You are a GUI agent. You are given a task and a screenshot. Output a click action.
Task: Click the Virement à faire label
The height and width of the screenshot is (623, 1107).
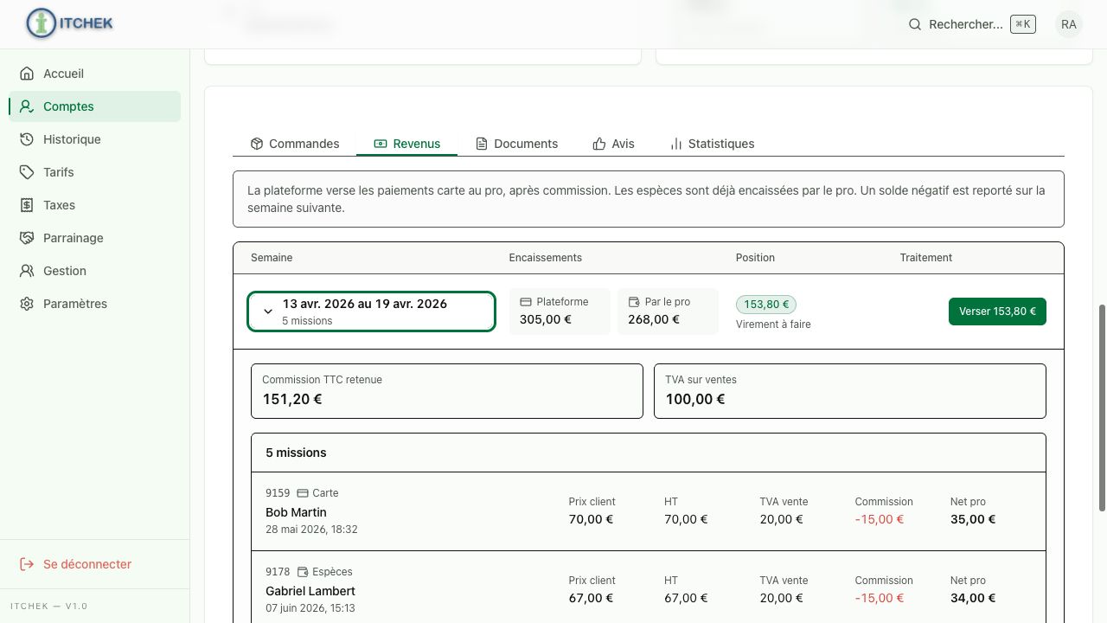773,324
